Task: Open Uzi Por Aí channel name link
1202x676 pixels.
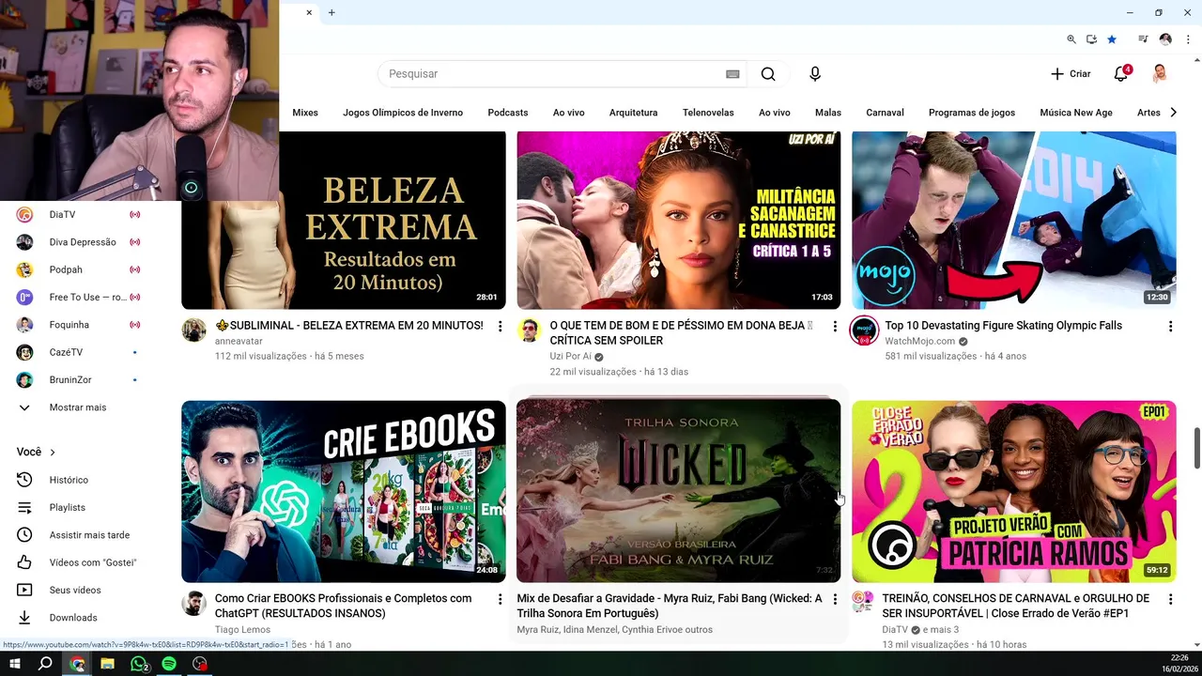Action: click(x=571, y=357)
